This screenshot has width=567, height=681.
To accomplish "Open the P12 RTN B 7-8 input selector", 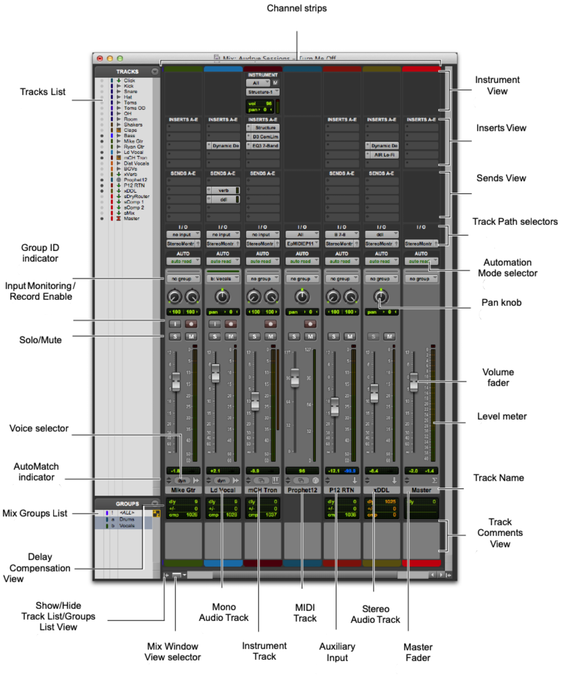I will (x=342, y=234).
